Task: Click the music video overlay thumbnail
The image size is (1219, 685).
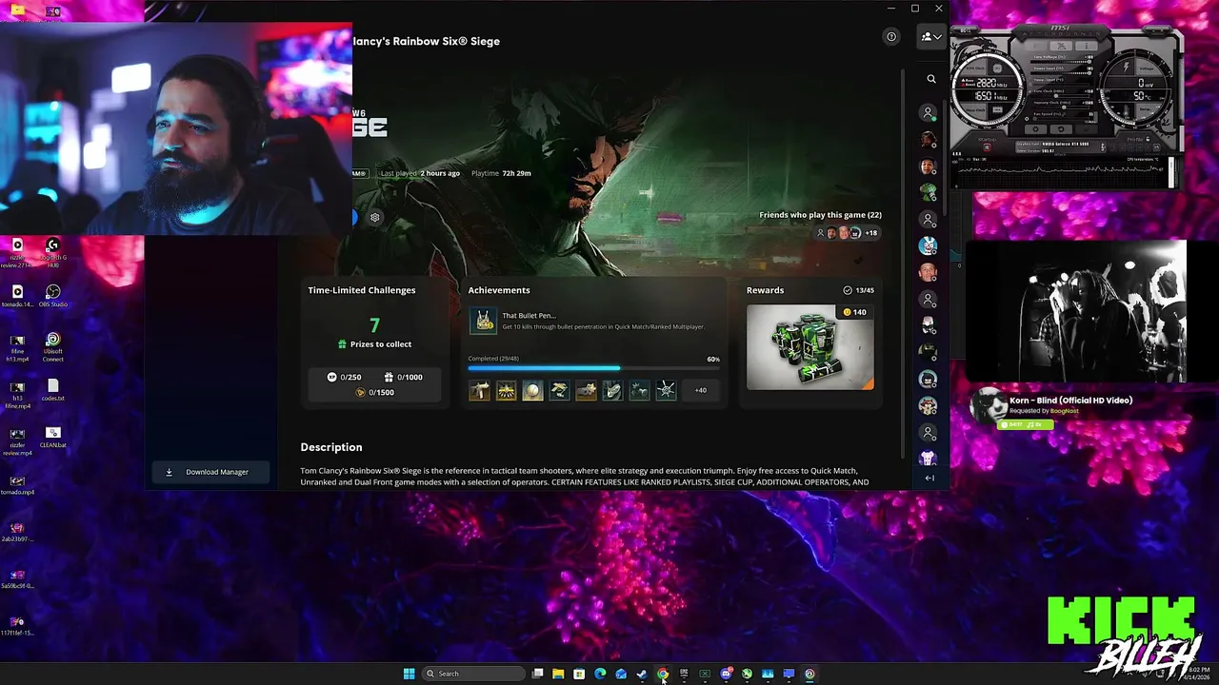Action: coord(1076,311)
